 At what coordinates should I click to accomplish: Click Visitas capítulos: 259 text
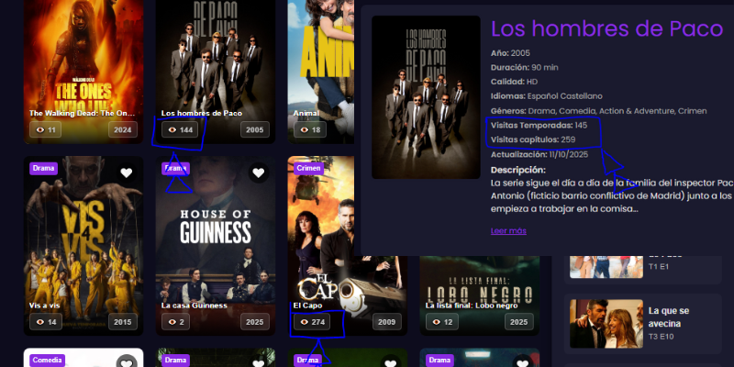click(x=533, y=139)
